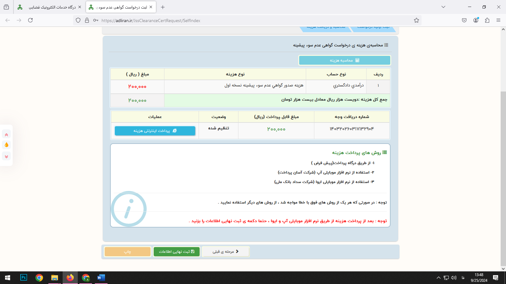Click the چاپ print button
Screen dimensions: 506x284
127,251
